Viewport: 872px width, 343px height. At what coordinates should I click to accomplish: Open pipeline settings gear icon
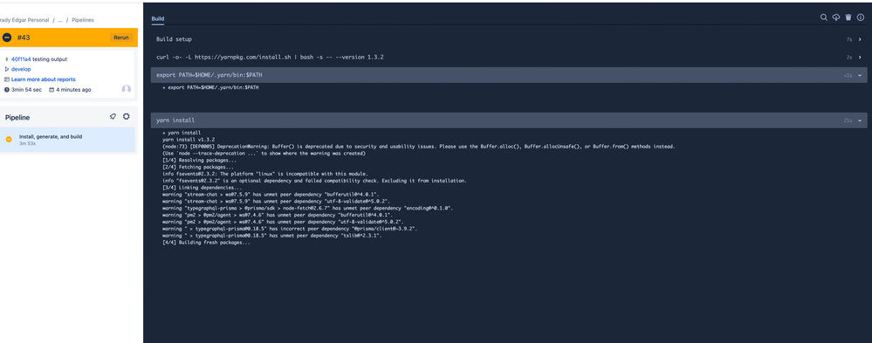(x=127, y=117)
